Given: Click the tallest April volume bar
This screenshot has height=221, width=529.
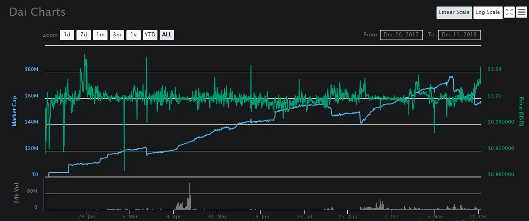Looking at the screenshot, I should [x=190, y=196].
